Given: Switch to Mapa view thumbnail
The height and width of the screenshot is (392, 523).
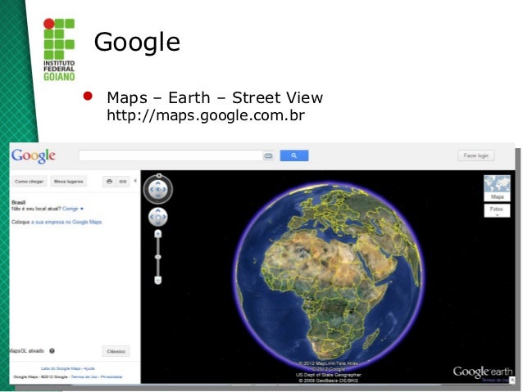Looking at the screenshot, I should (497, 188).
